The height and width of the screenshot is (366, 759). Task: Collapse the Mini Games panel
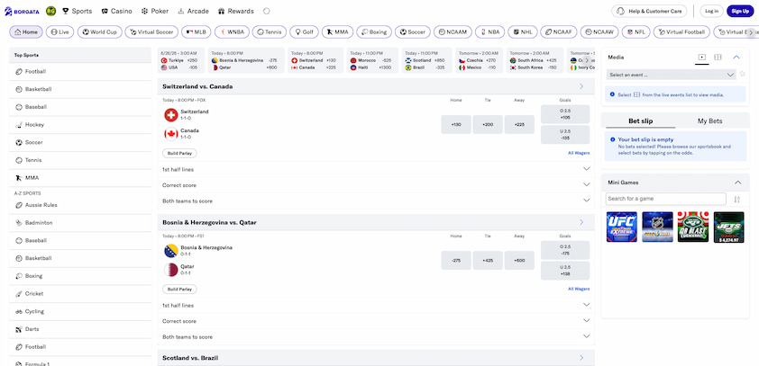737,183
